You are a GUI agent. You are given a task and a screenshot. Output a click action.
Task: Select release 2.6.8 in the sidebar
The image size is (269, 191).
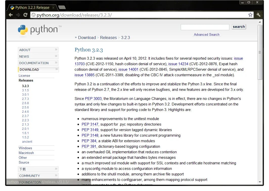tap(25, 103)
